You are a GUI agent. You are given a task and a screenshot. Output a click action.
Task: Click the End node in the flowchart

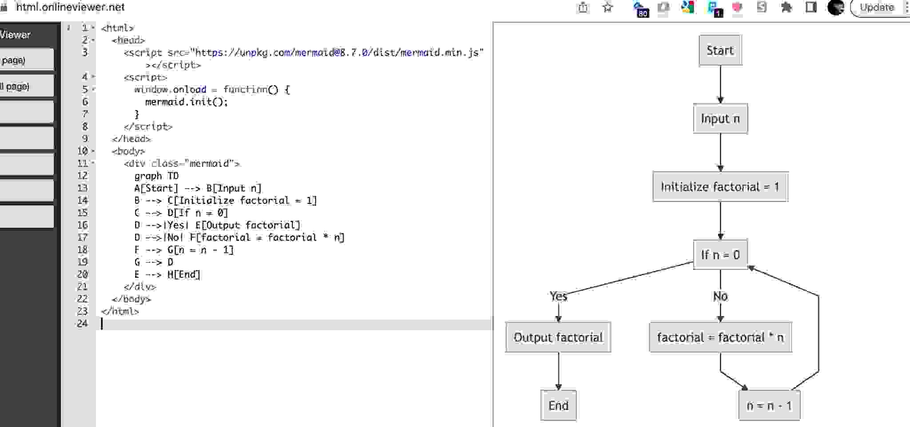(x=558, y=405)
